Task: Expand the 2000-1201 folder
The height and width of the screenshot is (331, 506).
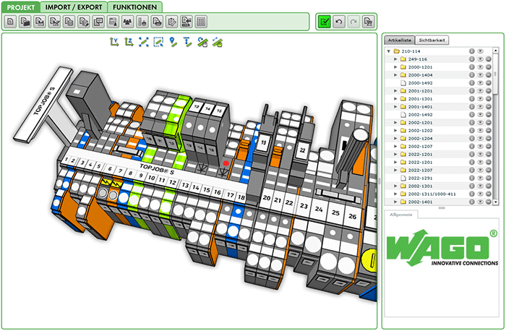Action: 395,67
